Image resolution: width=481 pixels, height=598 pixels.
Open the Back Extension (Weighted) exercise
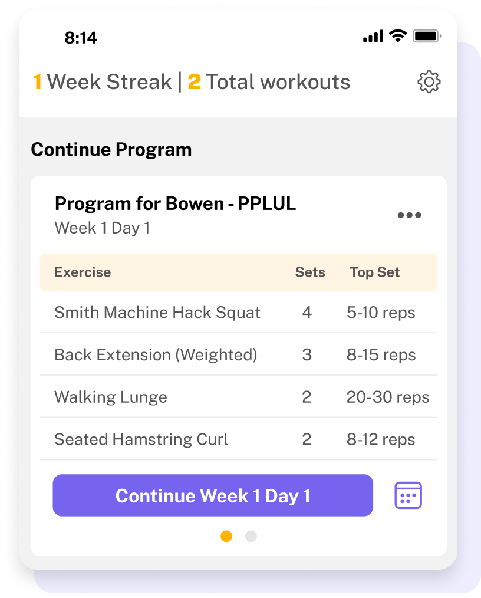click(x=239, y=354)
